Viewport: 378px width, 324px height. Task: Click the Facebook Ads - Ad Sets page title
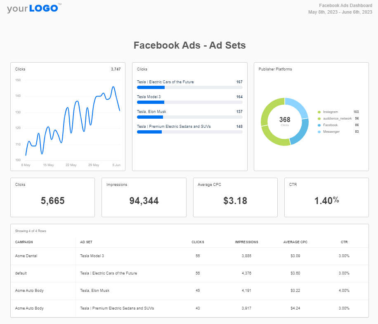click(190, 45)
